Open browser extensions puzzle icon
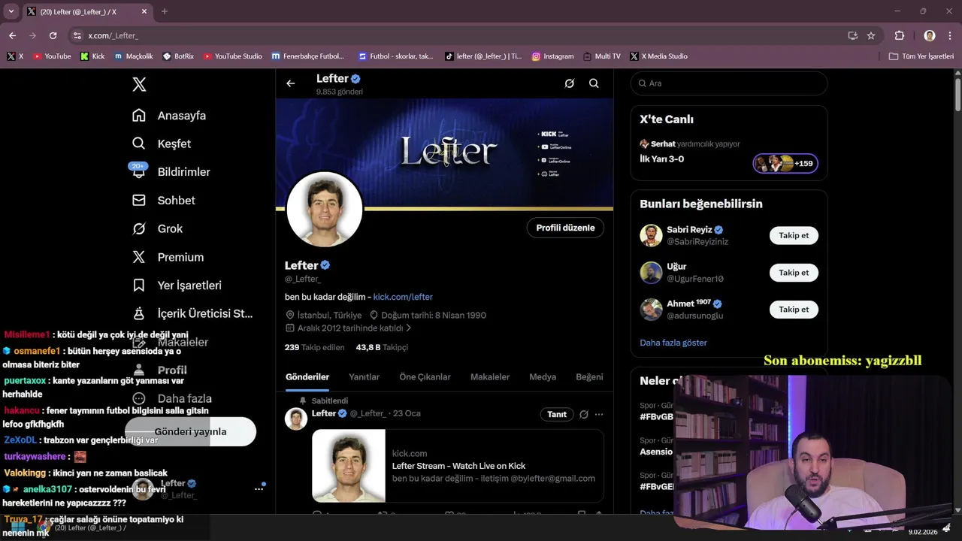This screenshot has width=962, height=541. point(900,35)
